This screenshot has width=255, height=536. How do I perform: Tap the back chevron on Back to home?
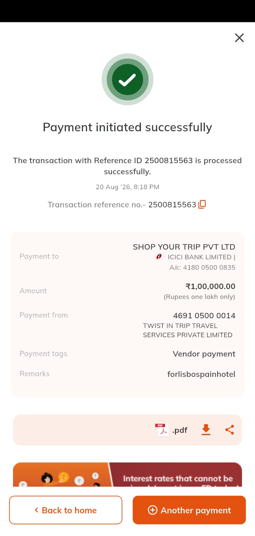click(37, 510)
